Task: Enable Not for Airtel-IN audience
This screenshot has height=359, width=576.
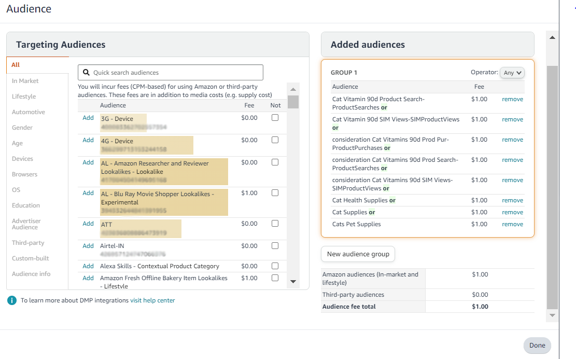Action: click(x=275, y=246)
